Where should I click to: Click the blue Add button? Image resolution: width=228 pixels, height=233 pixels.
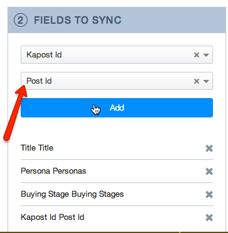click(x=117, y=108)
